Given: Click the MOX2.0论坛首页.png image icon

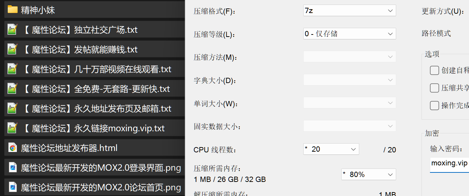Looking at the screenshot, I should pos(13,187).
